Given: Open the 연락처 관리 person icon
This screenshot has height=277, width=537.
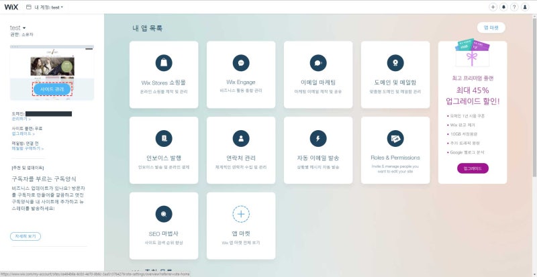Looking at the screenshot, I should pos(241,138).
